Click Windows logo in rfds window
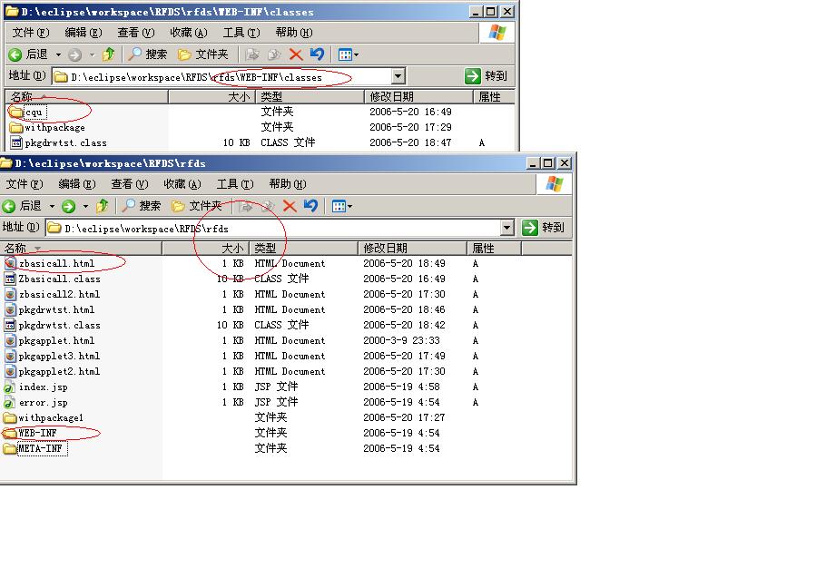 pyautogui.click(x=555, y=184)
